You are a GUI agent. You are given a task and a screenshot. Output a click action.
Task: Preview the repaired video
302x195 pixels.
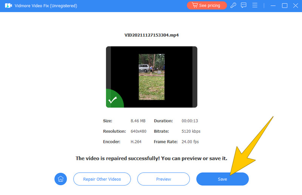point(163,179)
